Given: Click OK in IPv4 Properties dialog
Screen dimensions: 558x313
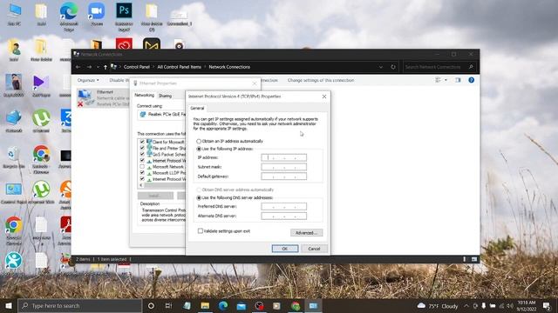Looking at the screenshot, I should click(285, 249).
